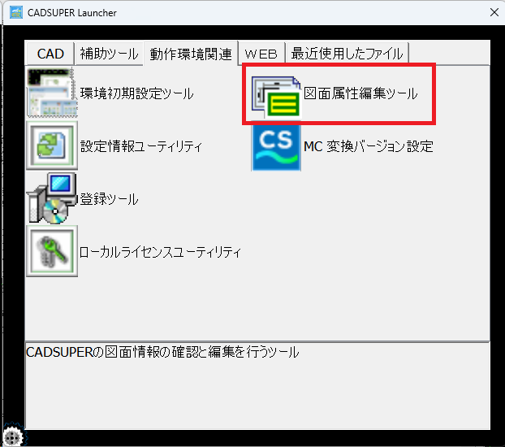Click the gear icon in bottom corner
The image size is (505, 447).
coord(13,436)
